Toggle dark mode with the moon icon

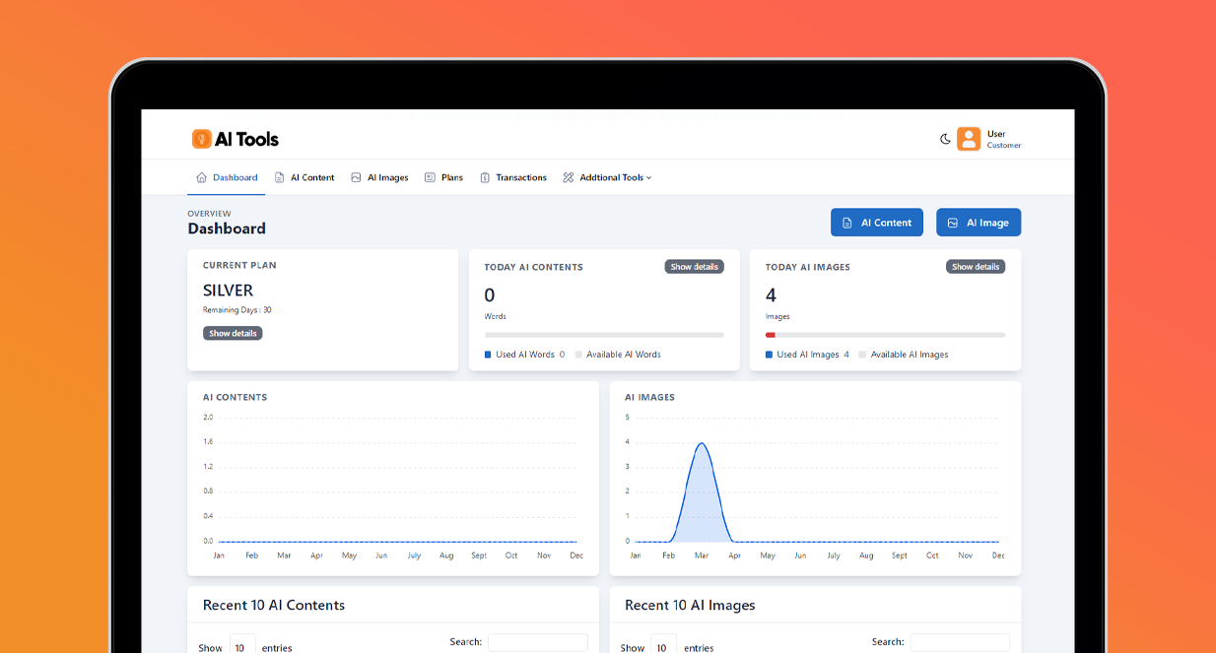[943, 139]
